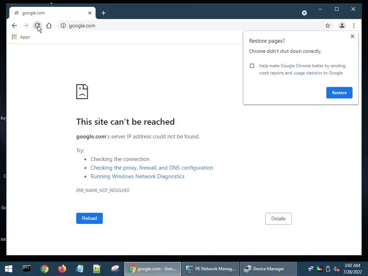This screenshot has height=276, width=368.
Task: Click the colorful display tray icon
Action: [x=319, y=269]
